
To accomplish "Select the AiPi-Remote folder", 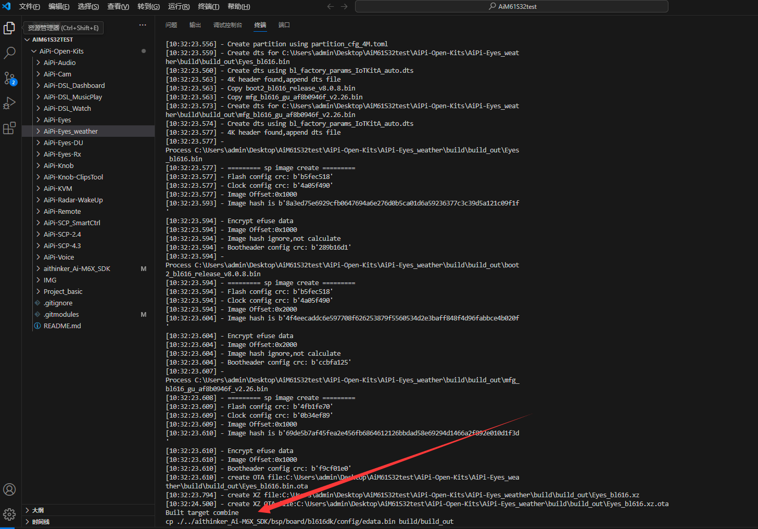I will (88, 211).
